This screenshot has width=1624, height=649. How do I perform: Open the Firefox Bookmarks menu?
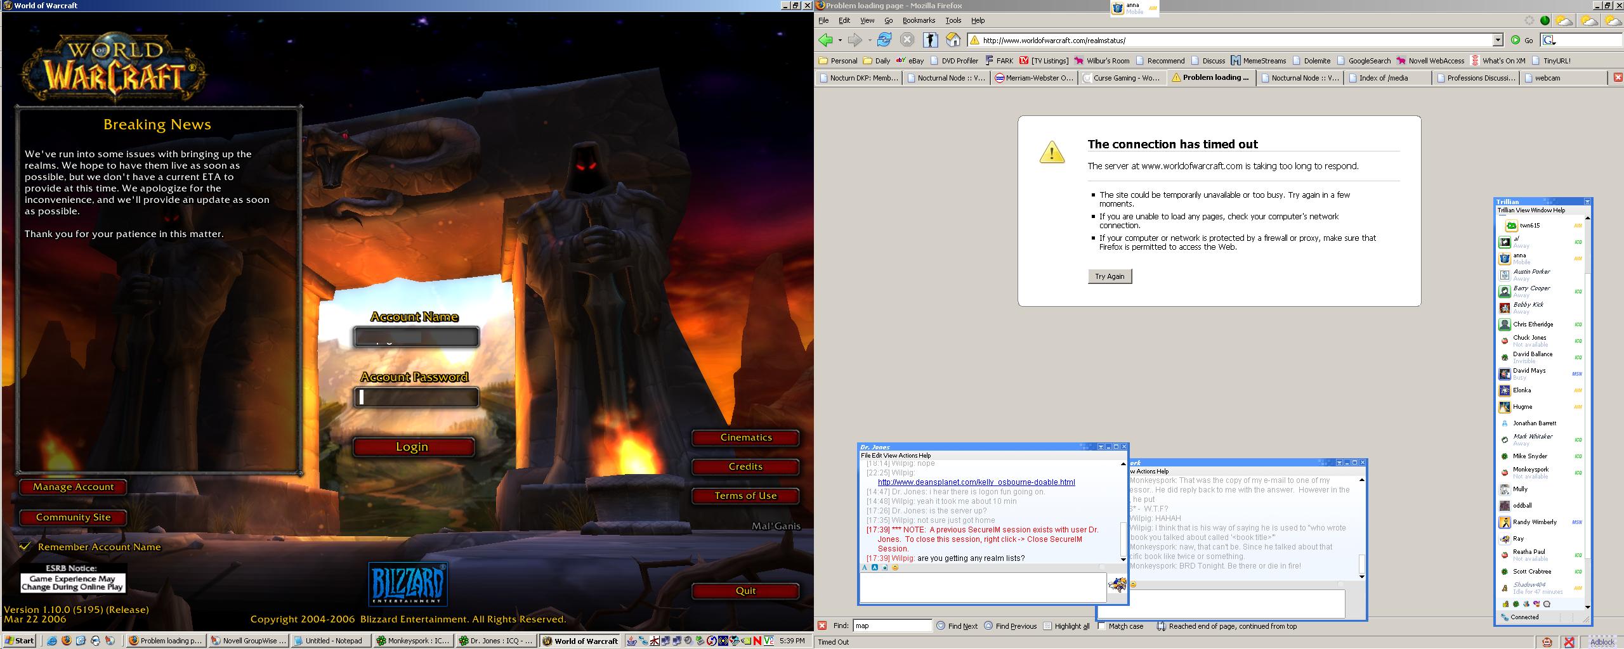[x=919, y=20]
